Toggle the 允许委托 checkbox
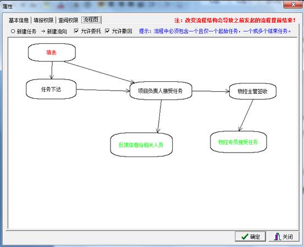This screenshot has width=304, height=247. 76,31
